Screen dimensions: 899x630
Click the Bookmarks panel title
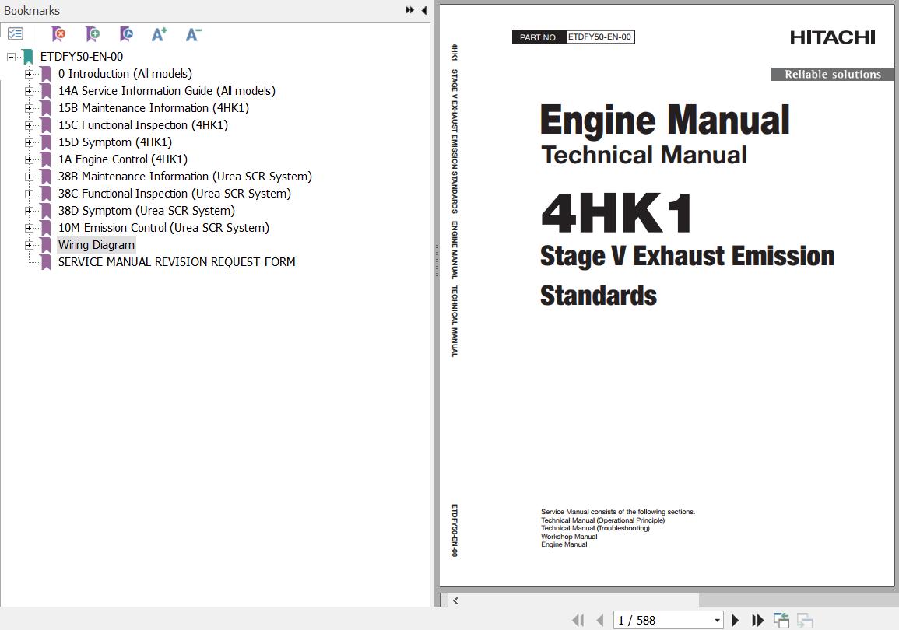32,10
